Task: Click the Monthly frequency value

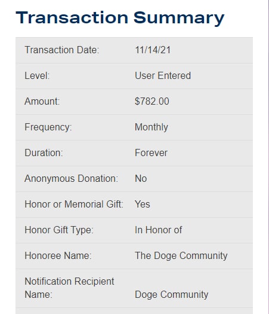Action: click(151, 127)
